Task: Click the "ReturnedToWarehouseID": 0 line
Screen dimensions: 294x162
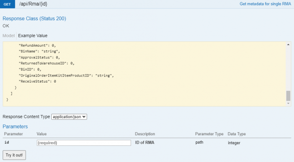Action: coord(46,63)
